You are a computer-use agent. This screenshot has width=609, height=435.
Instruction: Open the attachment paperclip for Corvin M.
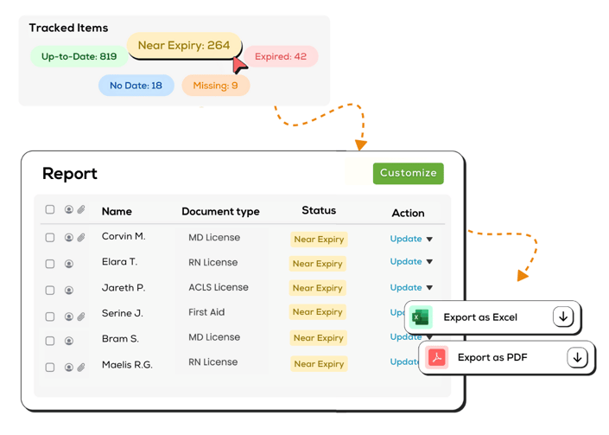(x=81, y=238)
